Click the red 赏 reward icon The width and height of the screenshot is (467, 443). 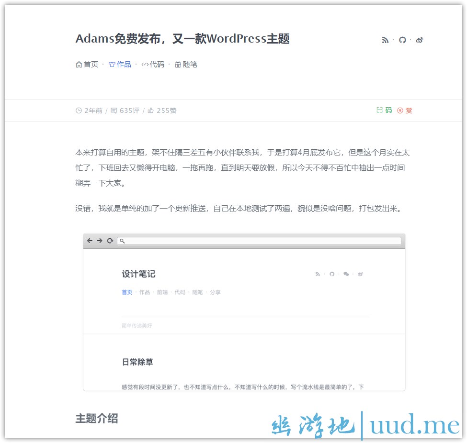click(x=405, y=111)
